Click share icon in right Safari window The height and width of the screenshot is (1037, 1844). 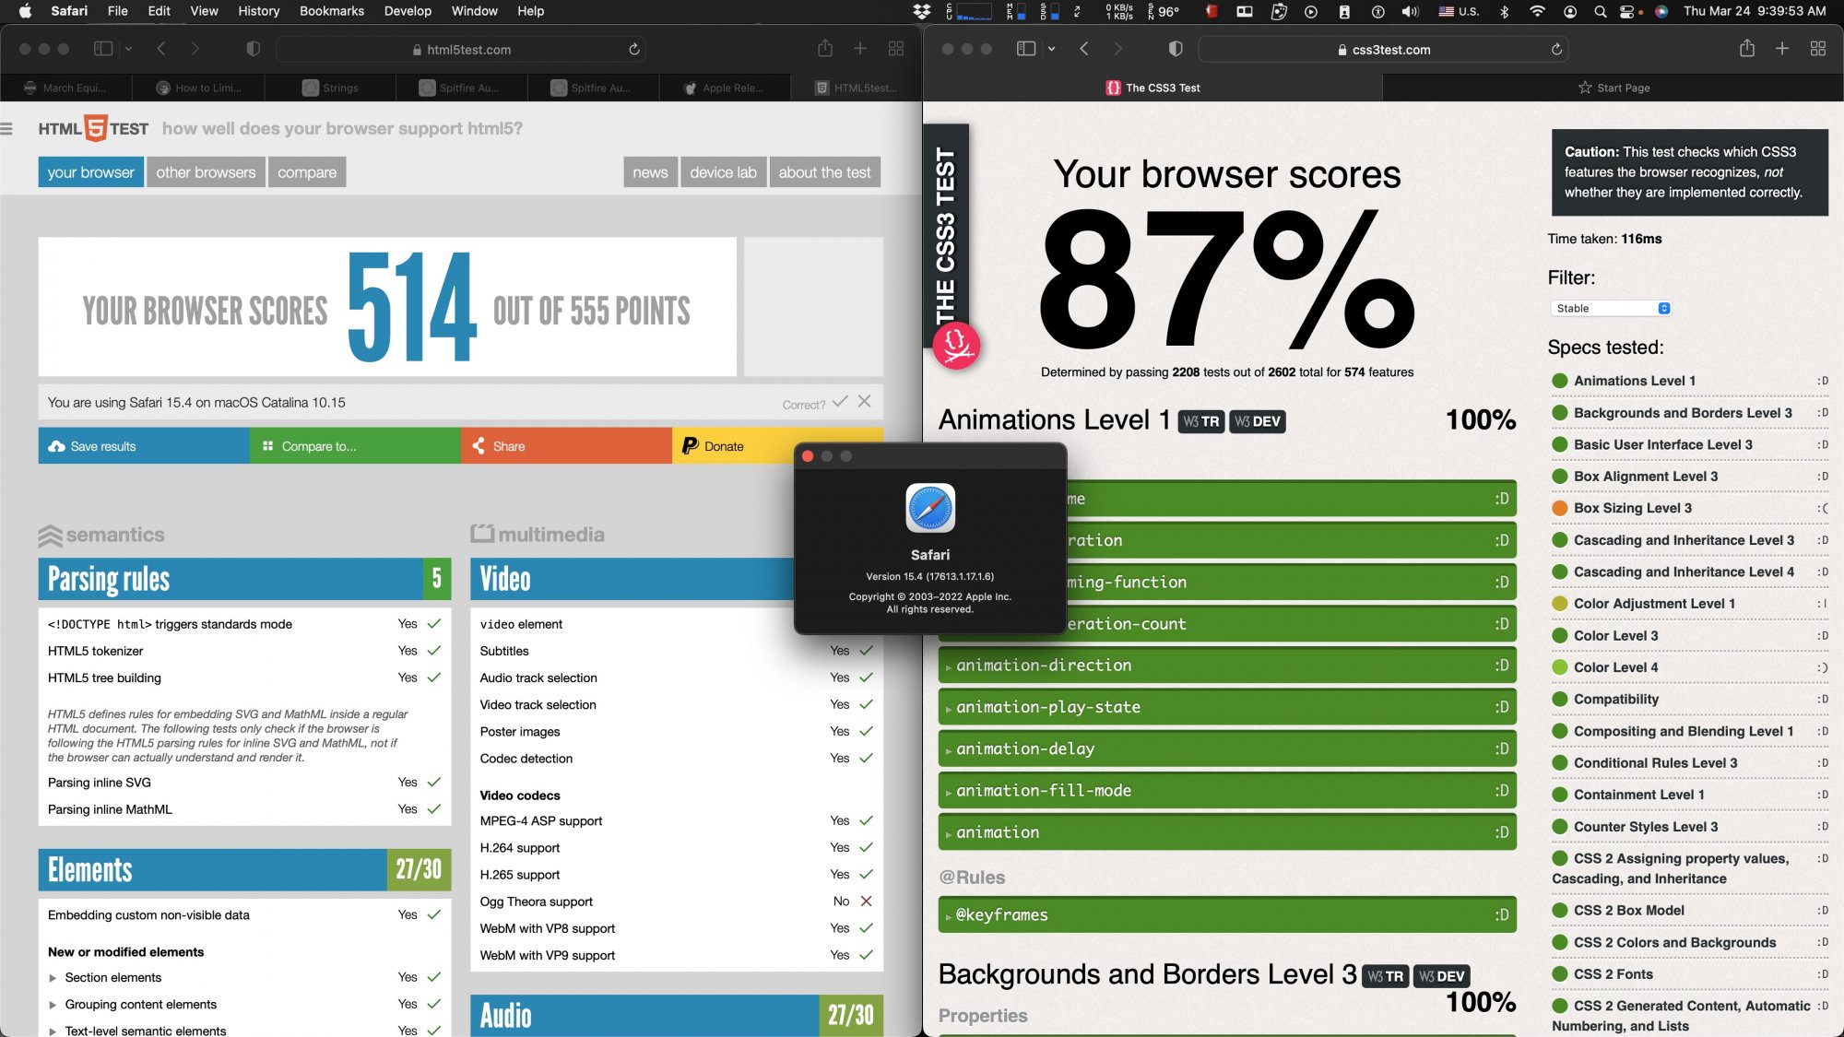tap(1746, 49)
